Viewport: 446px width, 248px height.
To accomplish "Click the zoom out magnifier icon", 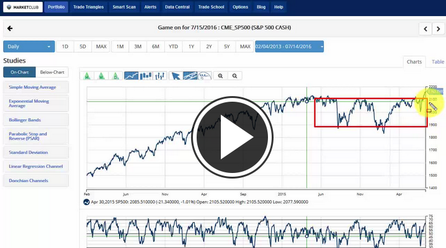I will [235, 76].
